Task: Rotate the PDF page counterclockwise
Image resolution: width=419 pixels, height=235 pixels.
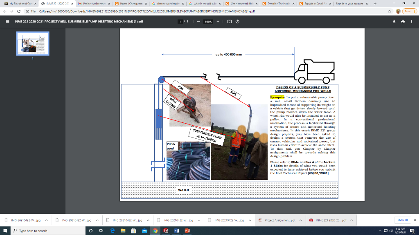Action: click(238, 22)
